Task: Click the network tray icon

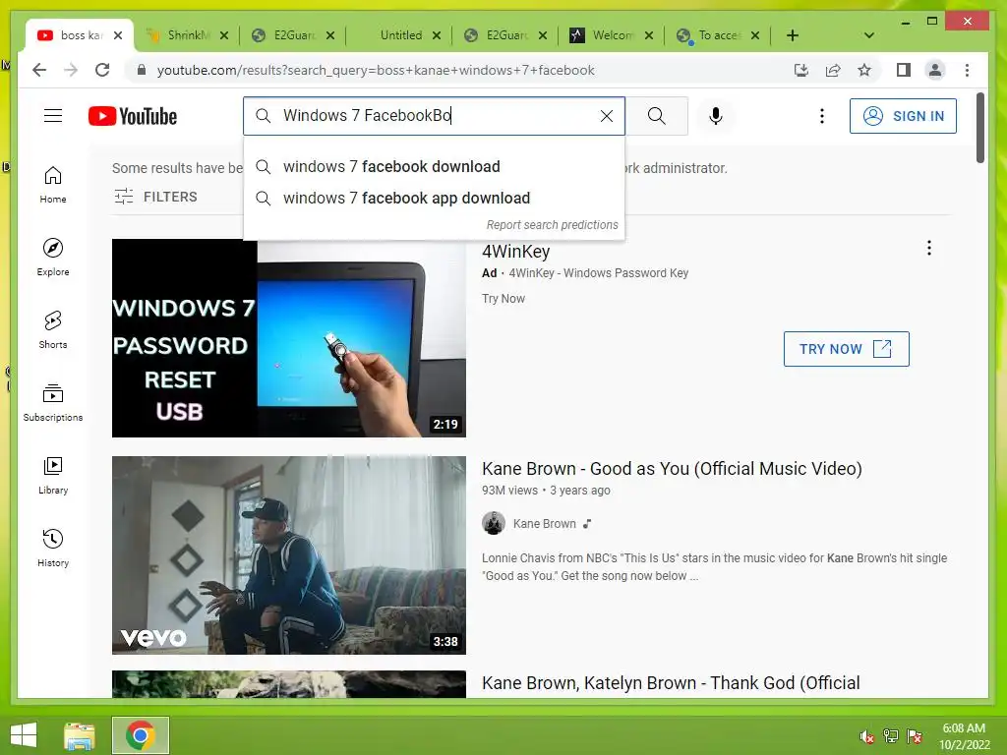Action: [x=890, y=735]
